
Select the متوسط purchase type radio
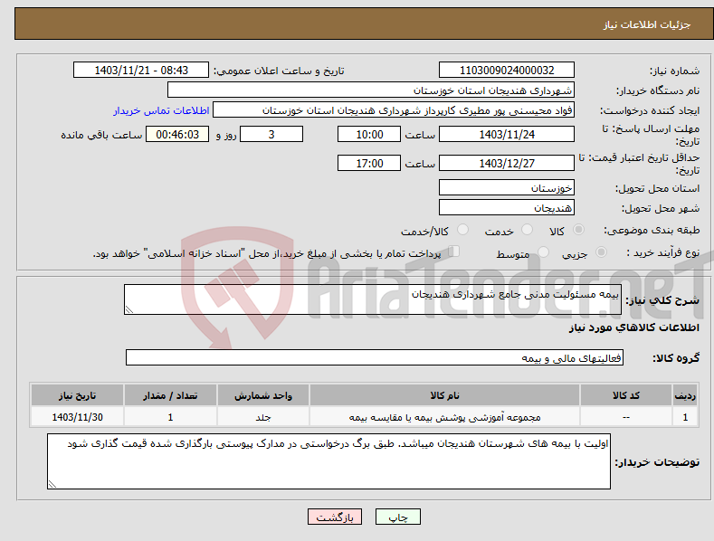543,252
